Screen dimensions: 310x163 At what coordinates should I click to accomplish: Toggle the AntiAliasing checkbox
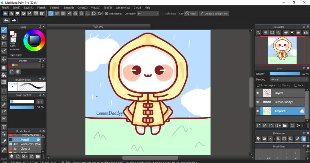click(107, 14)
